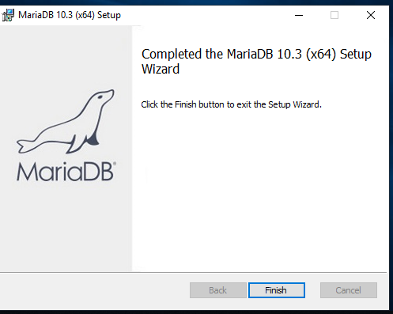Image resolution: width=393 pixels, height=314 pixels.
Task: Click the MariaDB wordmark text logo
Action: pos(66,172)
